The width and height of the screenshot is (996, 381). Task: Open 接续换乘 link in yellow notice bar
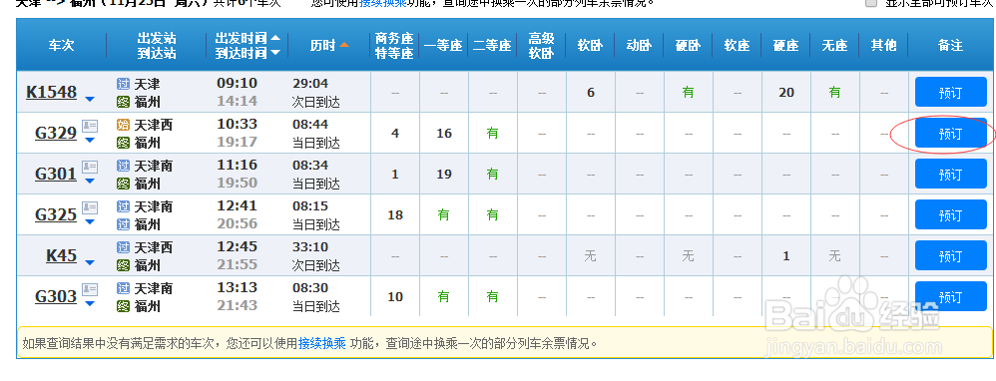click(x=322, y=343)
